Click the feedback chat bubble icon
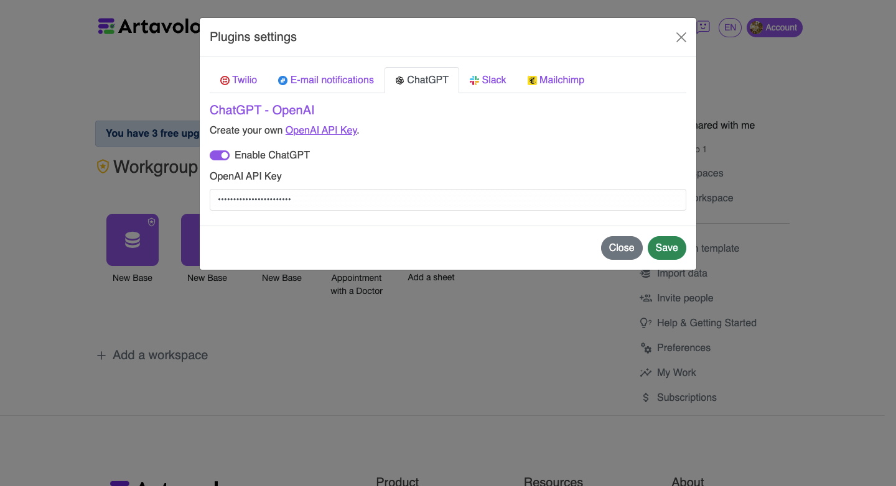This screenshot has width=896, height=486. click(702, 27)
